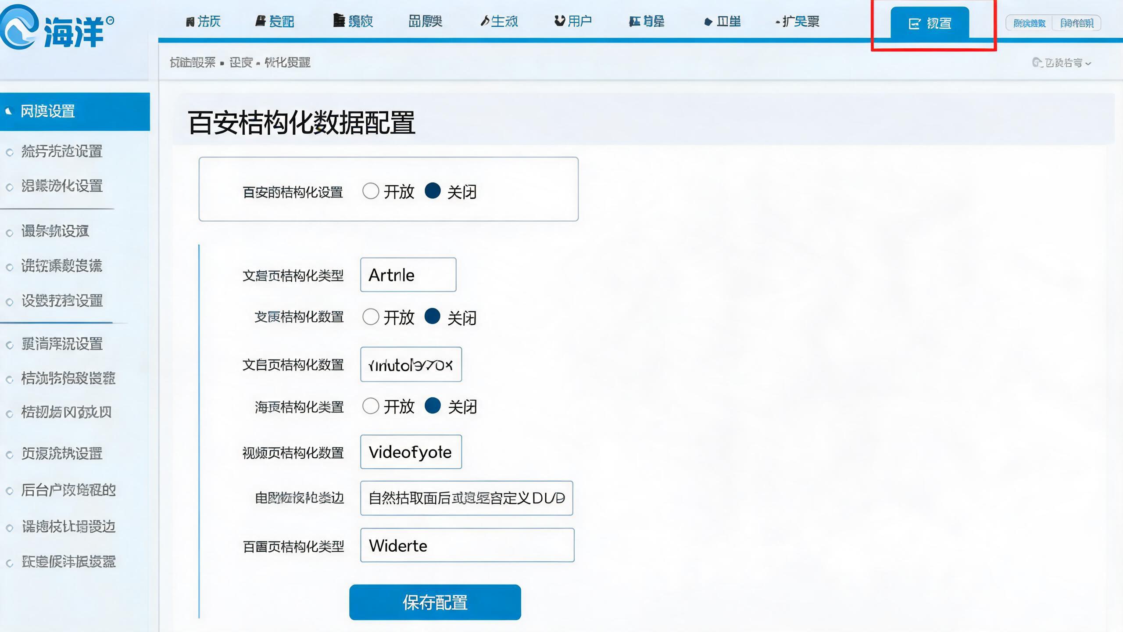
Task: Expand the dropdown chevron under the top-right buttons
Action: point(1088,64)
